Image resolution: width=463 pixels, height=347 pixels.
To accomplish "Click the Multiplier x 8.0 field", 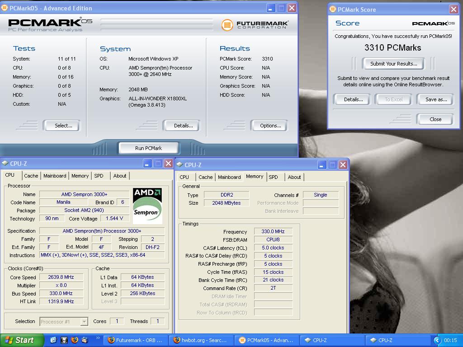I will [x=61, y=286].
